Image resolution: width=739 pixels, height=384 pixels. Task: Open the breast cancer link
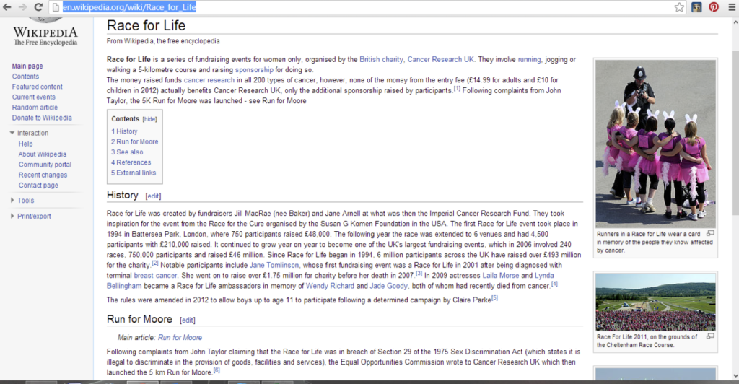tap(156, 276)
